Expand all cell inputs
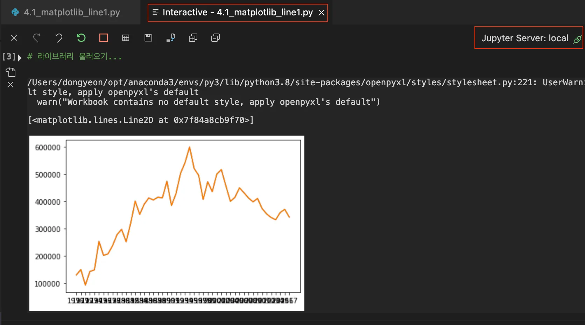 click(193, 38)
